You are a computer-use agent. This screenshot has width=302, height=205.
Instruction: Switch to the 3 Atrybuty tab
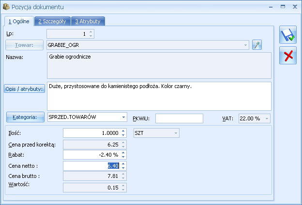(x=88, y=21)
